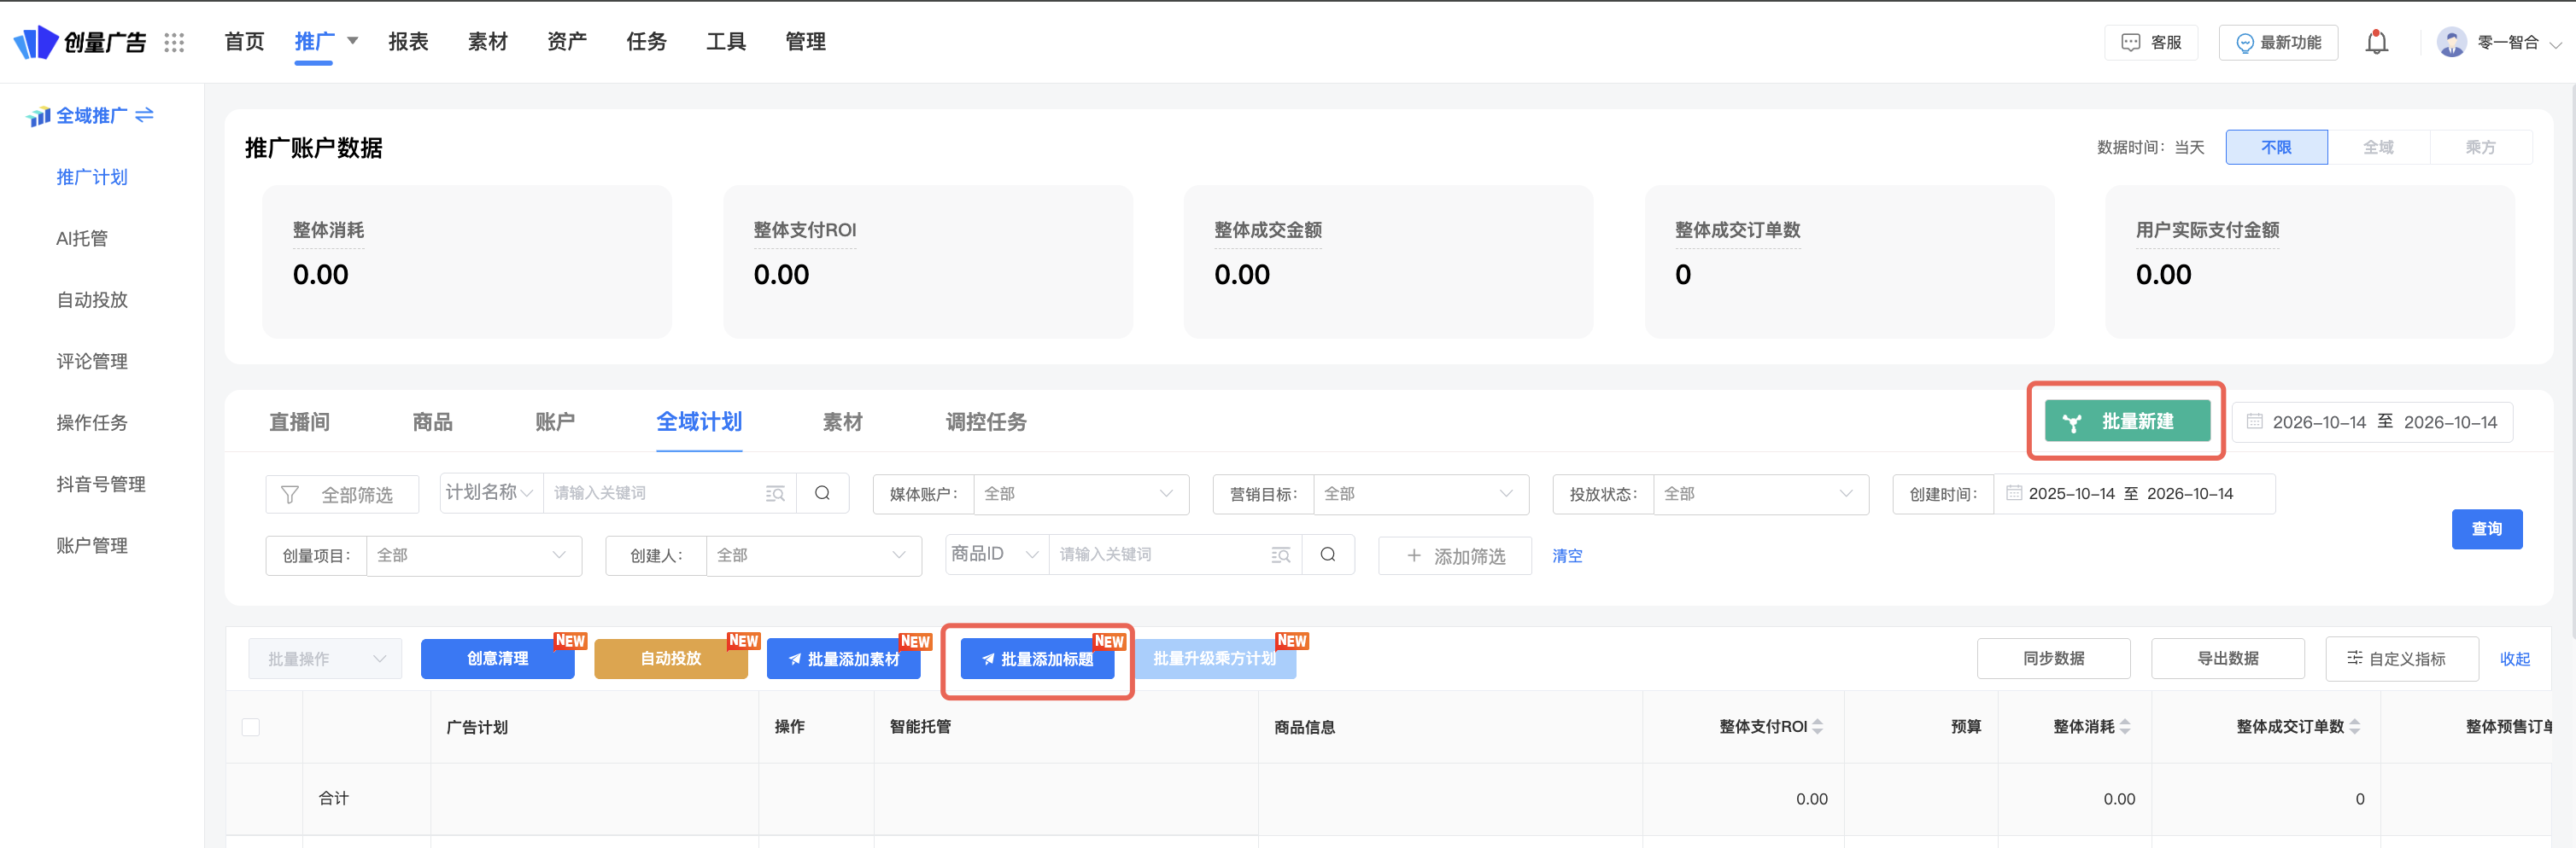Switch to the 直播间 tab

pyautogui.click(x=299, y=421)
